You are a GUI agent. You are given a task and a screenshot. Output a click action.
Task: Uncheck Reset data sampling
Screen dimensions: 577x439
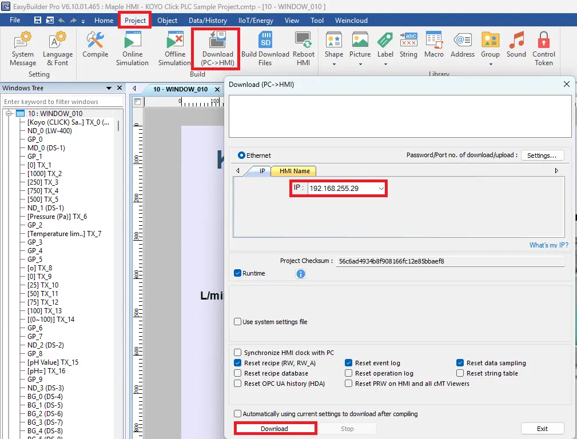pyautogui.click(x=460, y=363)
